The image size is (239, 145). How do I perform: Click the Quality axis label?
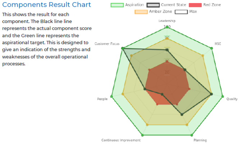[231, 99]
